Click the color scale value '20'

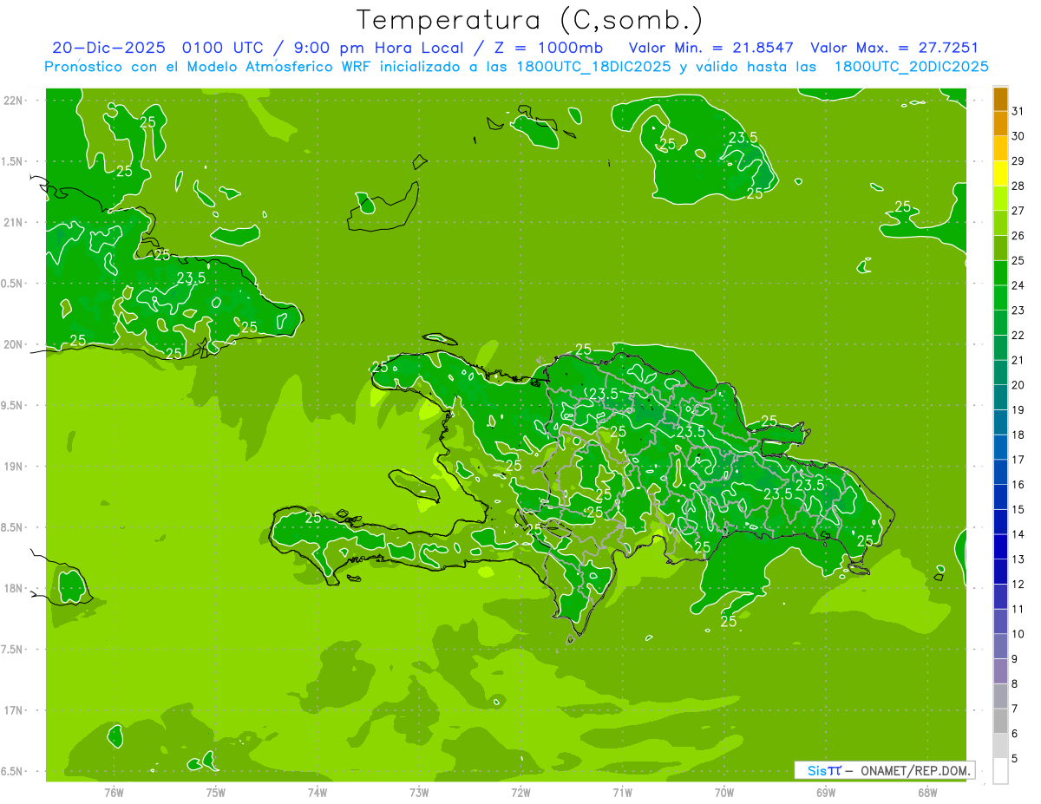pos(1018,385)
